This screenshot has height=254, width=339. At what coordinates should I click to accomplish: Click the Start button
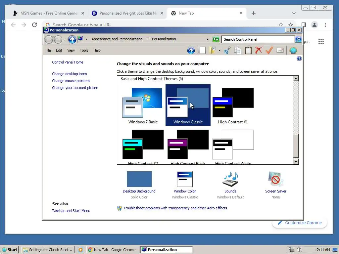pos(10,250)
